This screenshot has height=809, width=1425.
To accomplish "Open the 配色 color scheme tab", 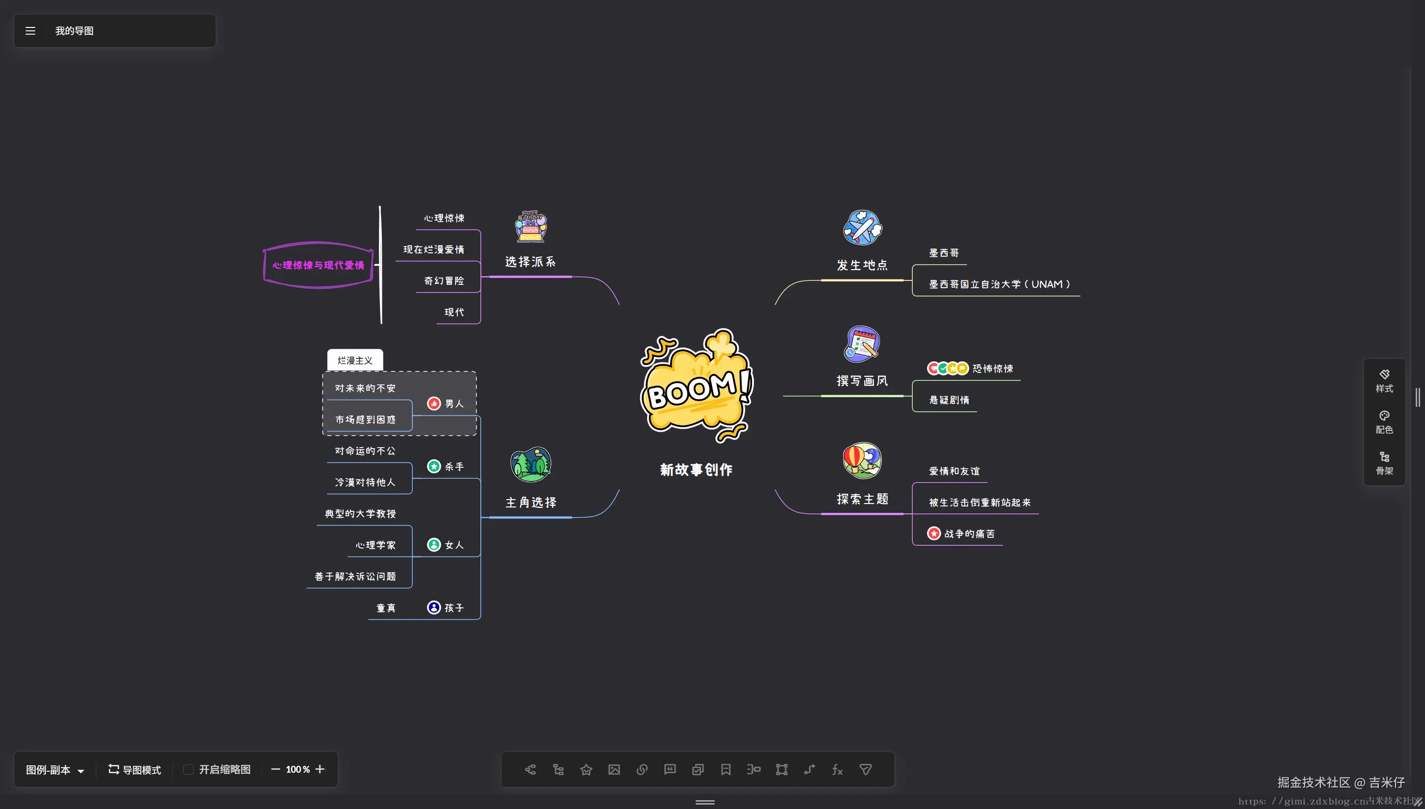I will pos(1384,422).
